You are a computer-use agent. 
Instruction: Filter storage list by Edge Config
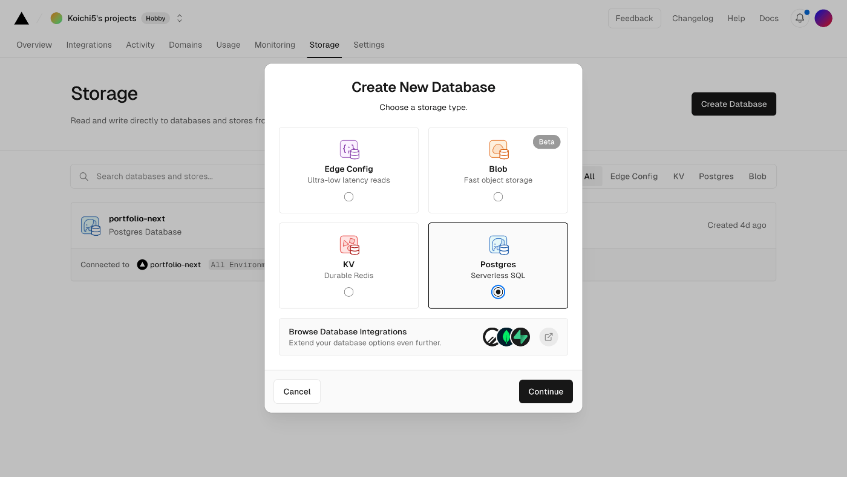[x=634, y=177]
